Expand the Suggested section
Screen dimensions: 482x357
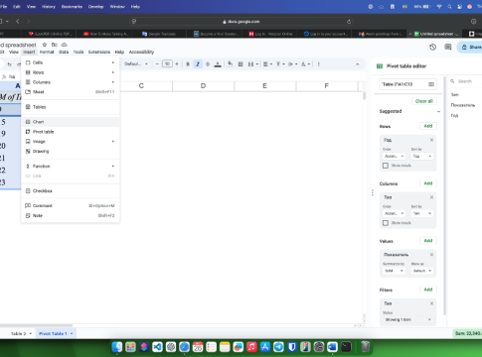point(438,111)
